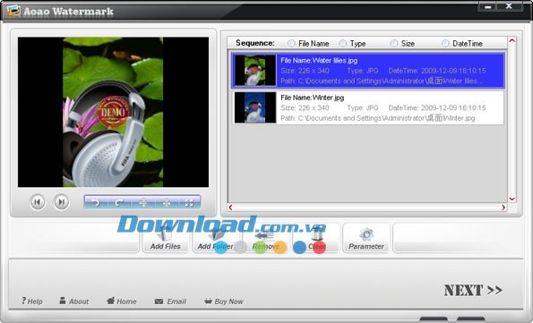Click the Water lilies.jpg path text line

(x=382, y=81)
